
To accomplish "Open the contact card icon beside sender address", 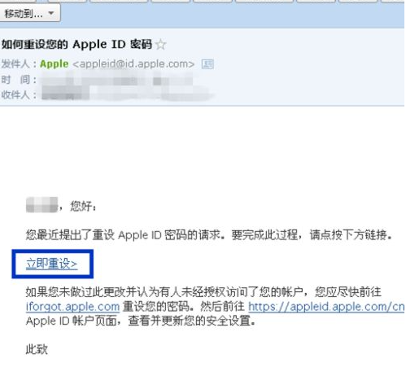I will [207, 64].
